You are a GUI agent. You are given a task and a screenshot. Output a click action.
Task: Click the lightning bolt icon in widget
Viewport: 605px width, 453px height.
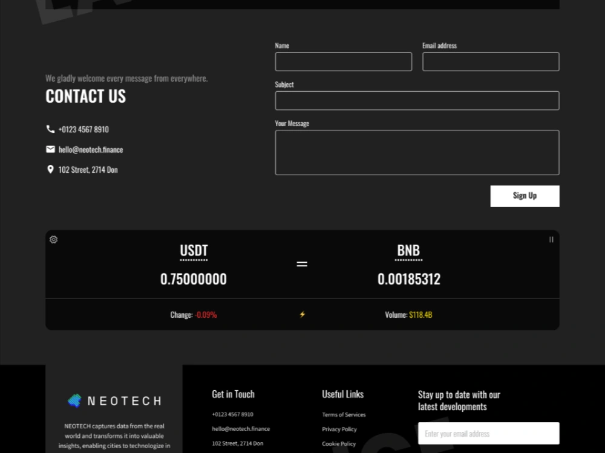pyautogui.click(x=302, y=315)
